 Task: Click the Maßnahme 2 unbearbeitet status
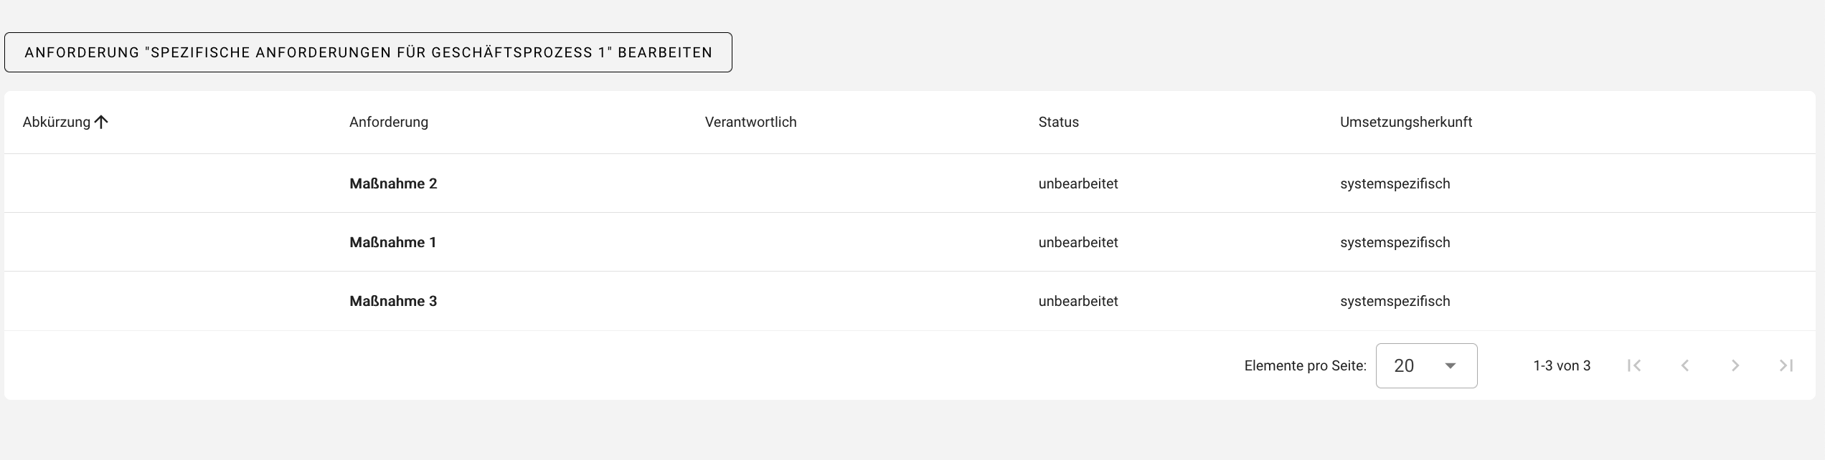tap(1077, 183)
